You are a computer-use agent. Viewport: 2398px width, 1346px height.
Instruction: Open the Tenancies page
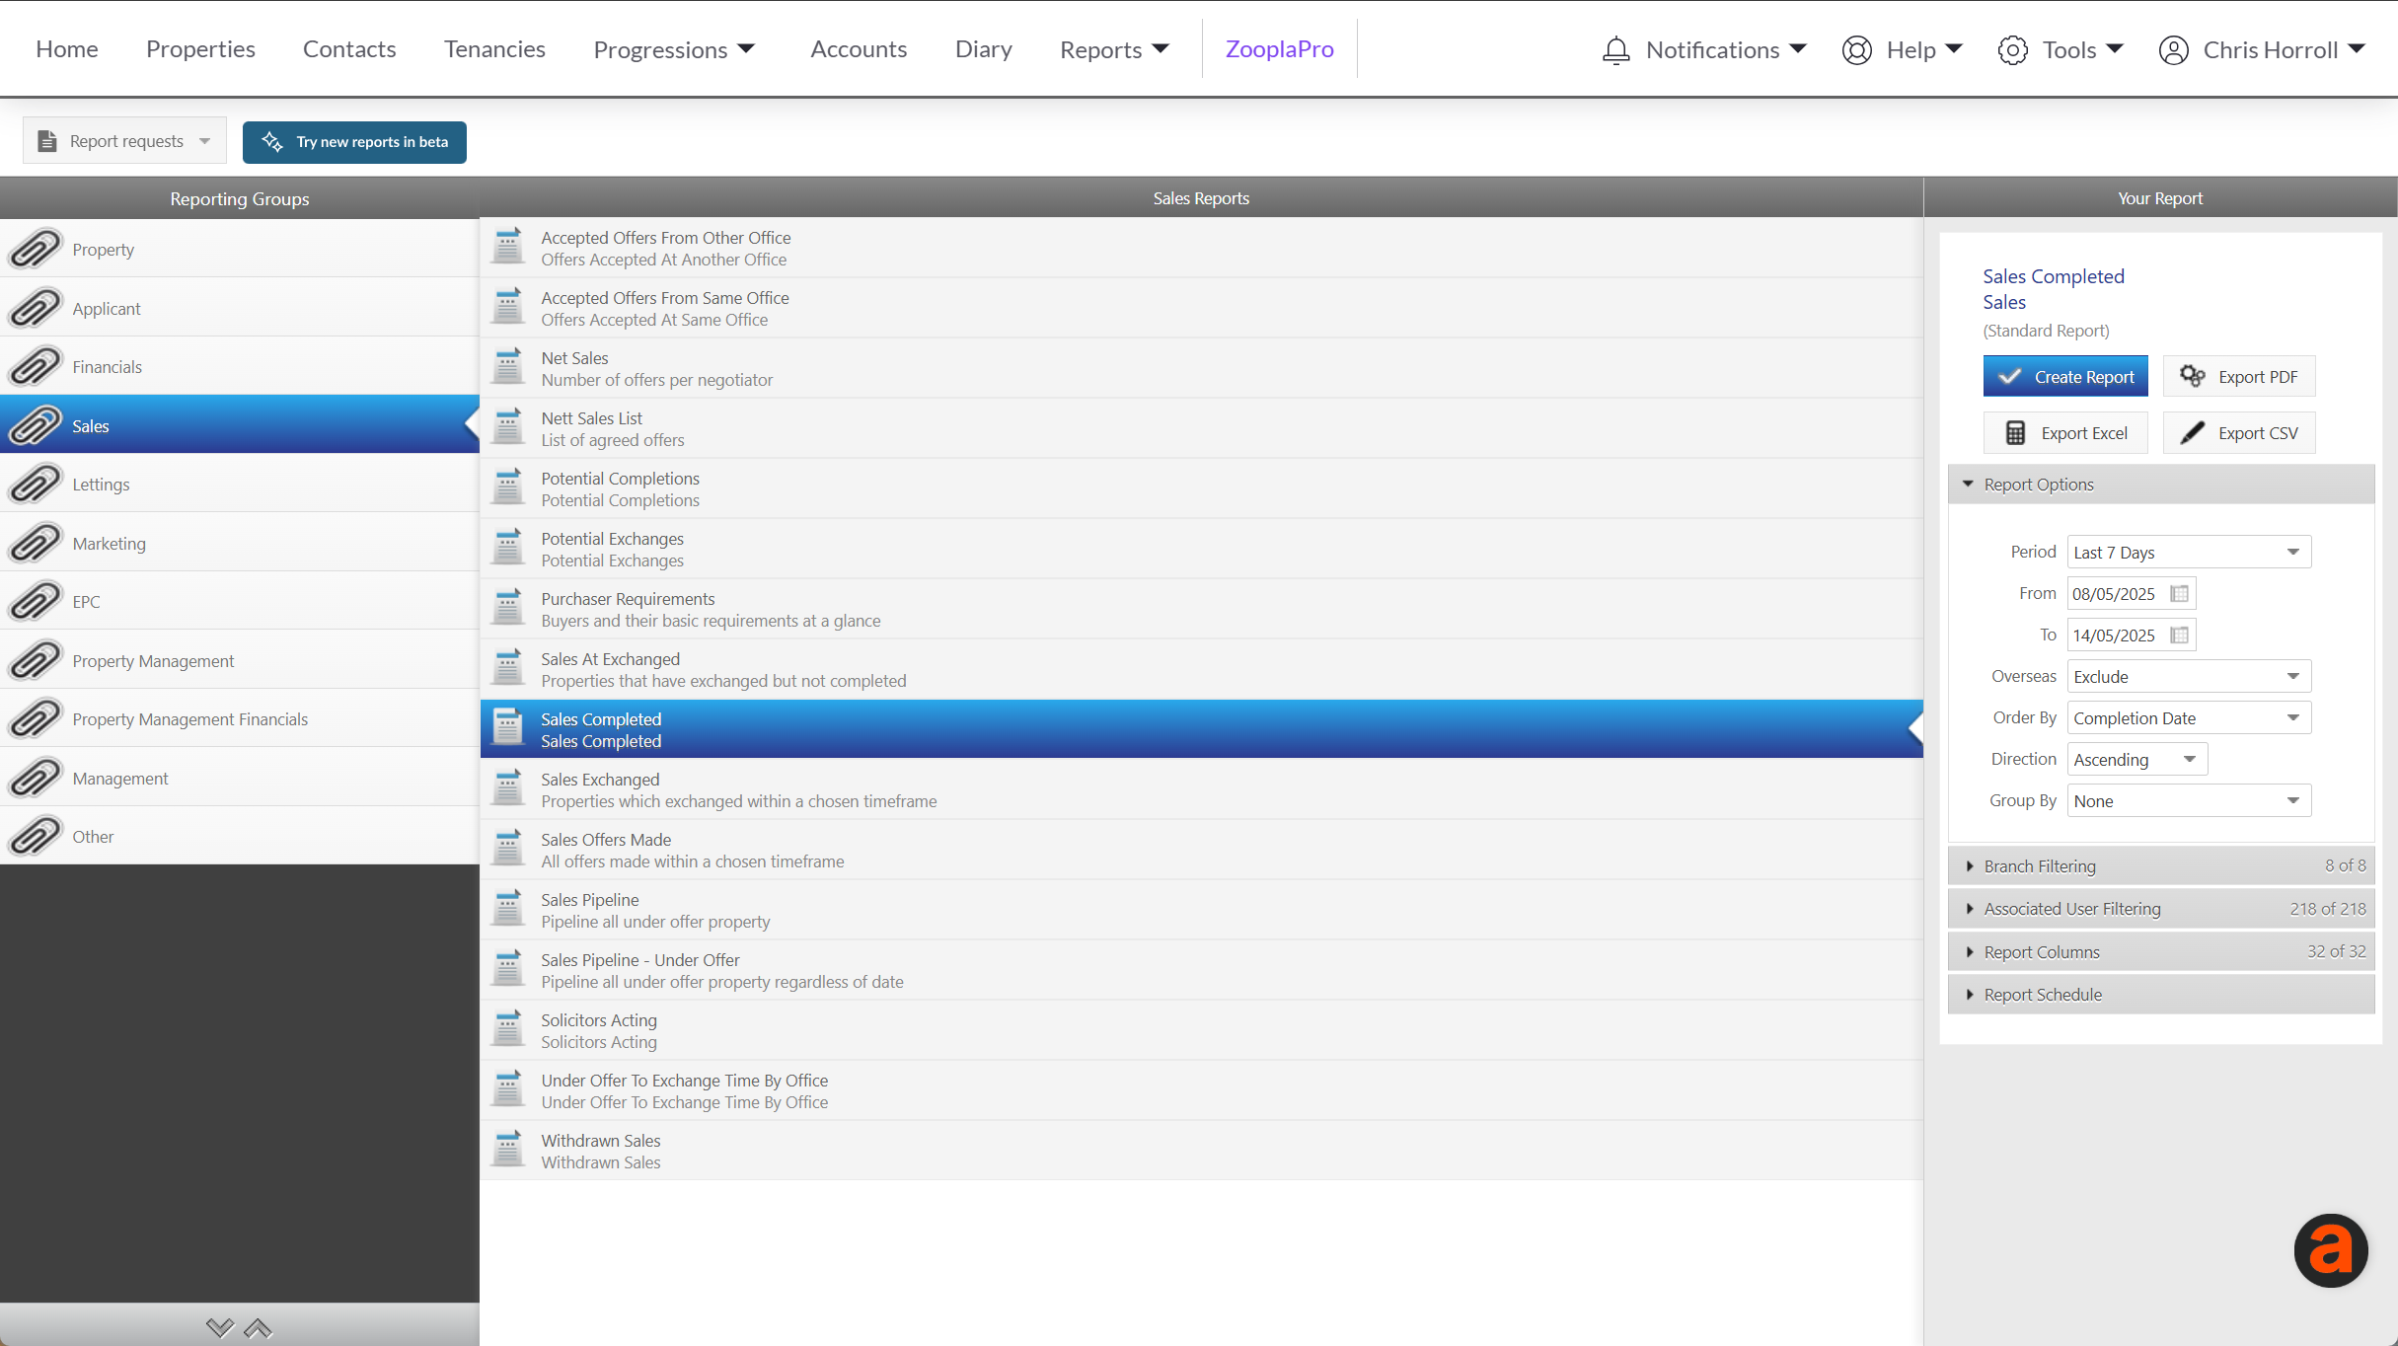point(494,48)
